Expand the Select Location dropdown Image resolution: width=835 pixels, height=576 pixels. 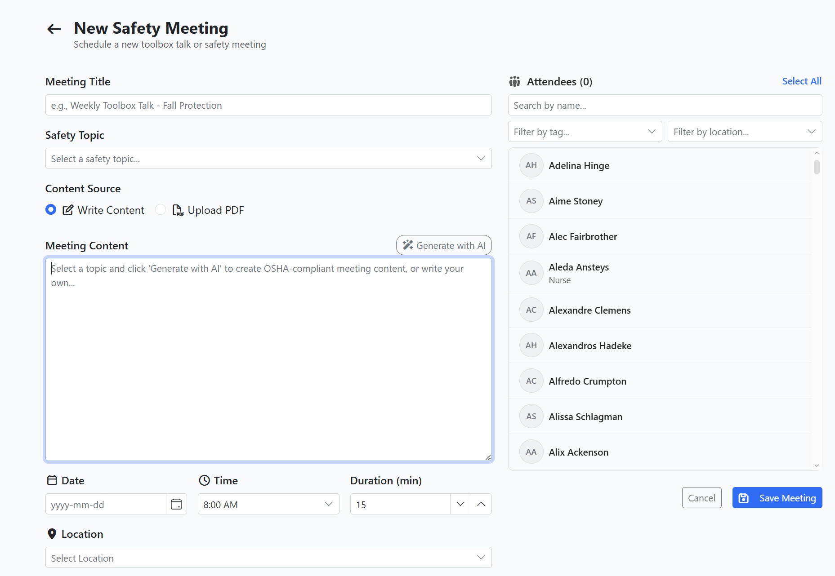point(268,558)
